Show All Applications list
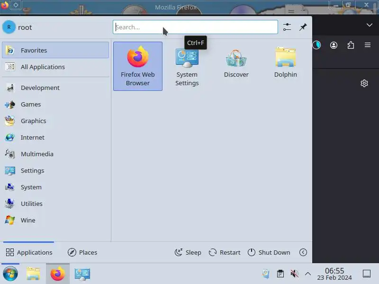Viewport: 379px width, 284px height. coord(55,67)
